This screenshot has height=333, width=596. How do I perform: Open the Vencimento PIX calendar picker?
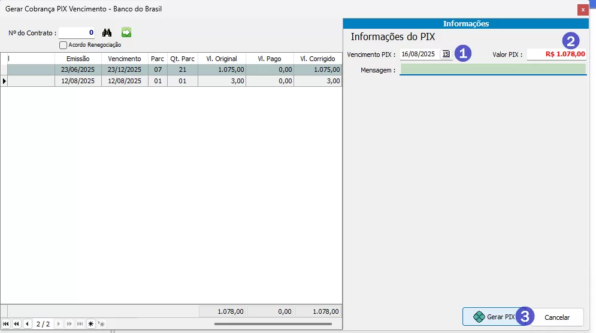pos(446,54)
